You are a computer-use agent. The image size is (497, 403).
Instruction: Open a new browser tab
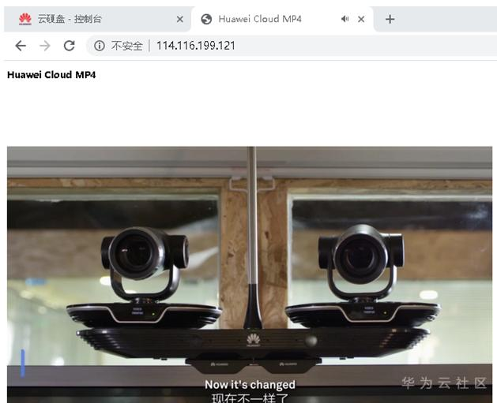click(390, 19)
